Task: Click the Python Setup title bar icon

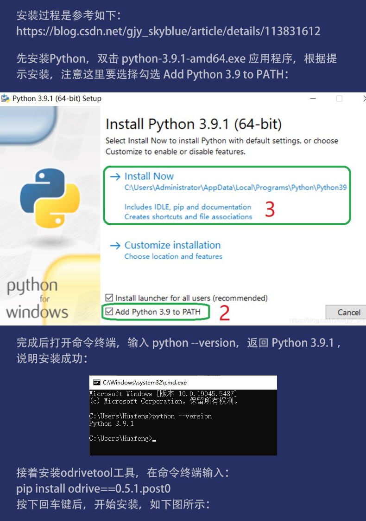Action: [6, 98]
